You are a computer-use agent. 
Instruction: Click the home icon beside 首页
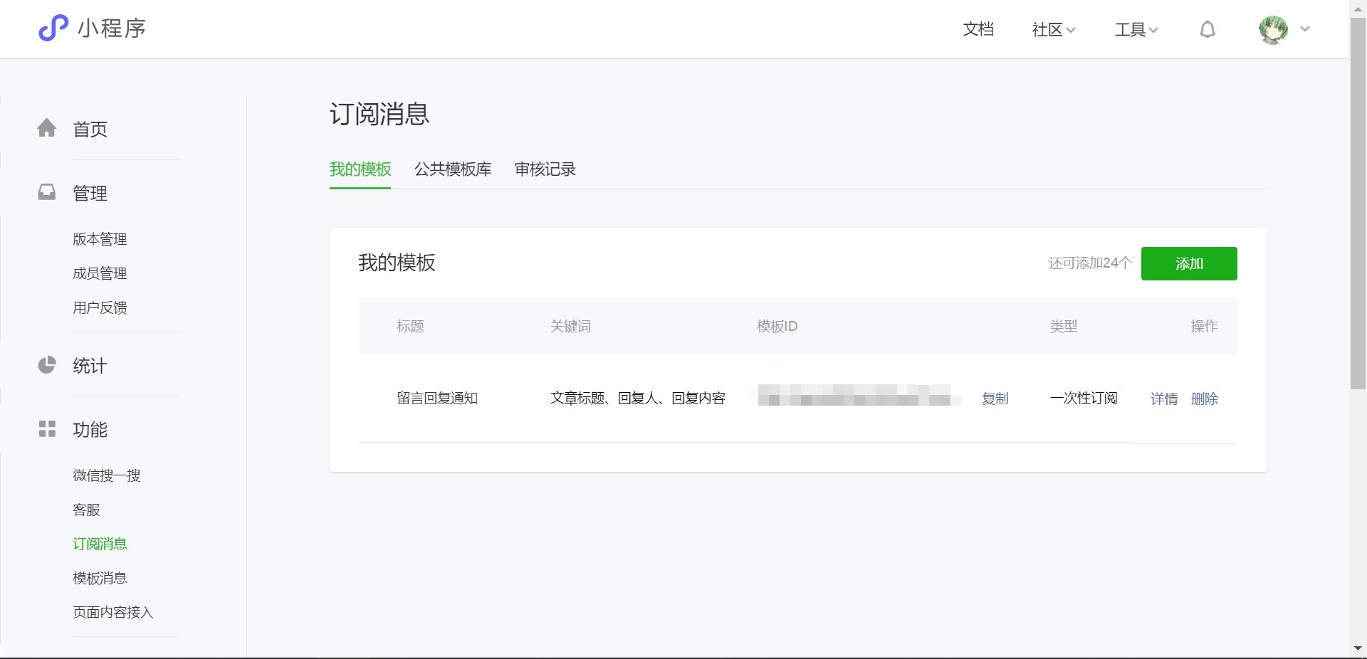coord(47,128)
